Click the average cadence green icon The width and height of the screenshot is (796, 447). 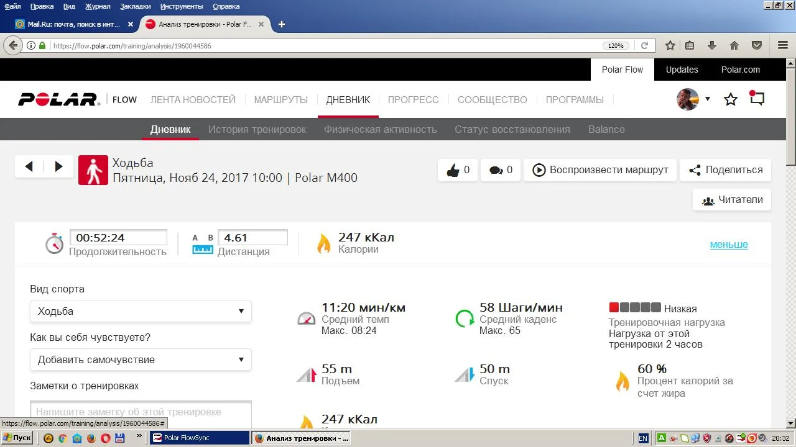[465, 318]
